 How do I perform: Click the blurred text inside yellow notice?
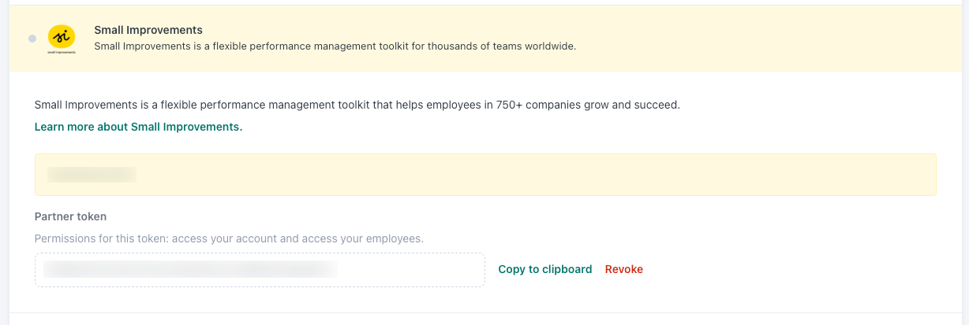[92, 175]
